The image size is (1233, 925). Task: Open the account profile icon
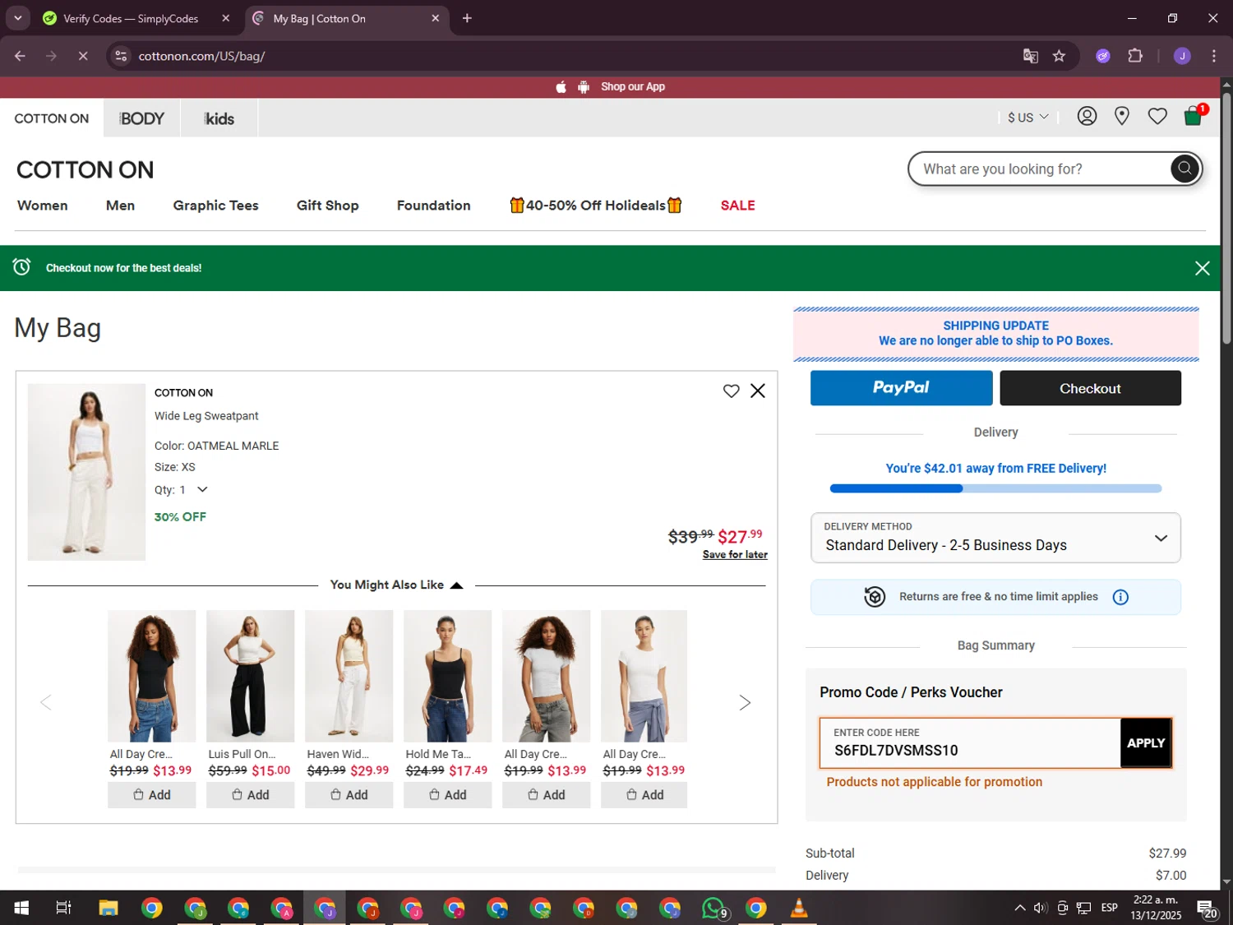[1087, 117]
